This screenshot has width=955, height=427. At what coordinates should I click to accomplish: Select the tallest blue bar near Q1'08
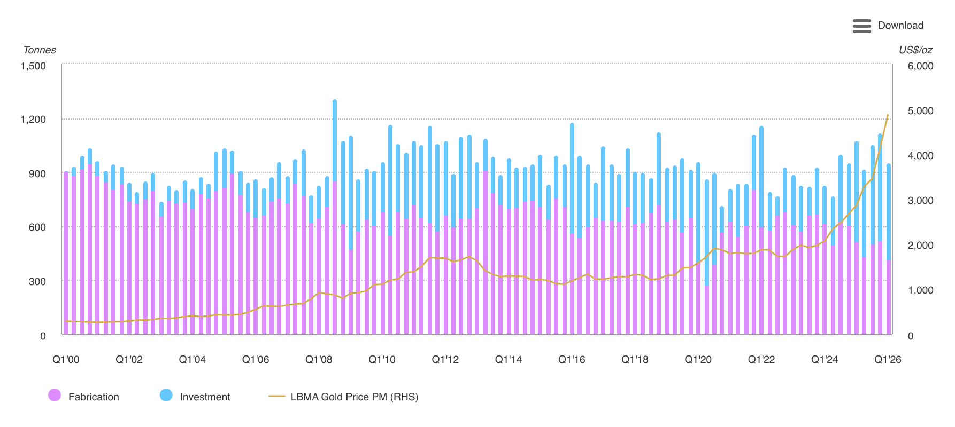(x=335, y=140)
